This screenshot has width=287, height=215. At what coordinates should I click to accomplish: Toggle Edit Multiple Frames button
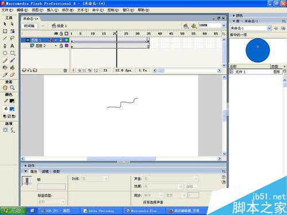(x=90, y=71)
